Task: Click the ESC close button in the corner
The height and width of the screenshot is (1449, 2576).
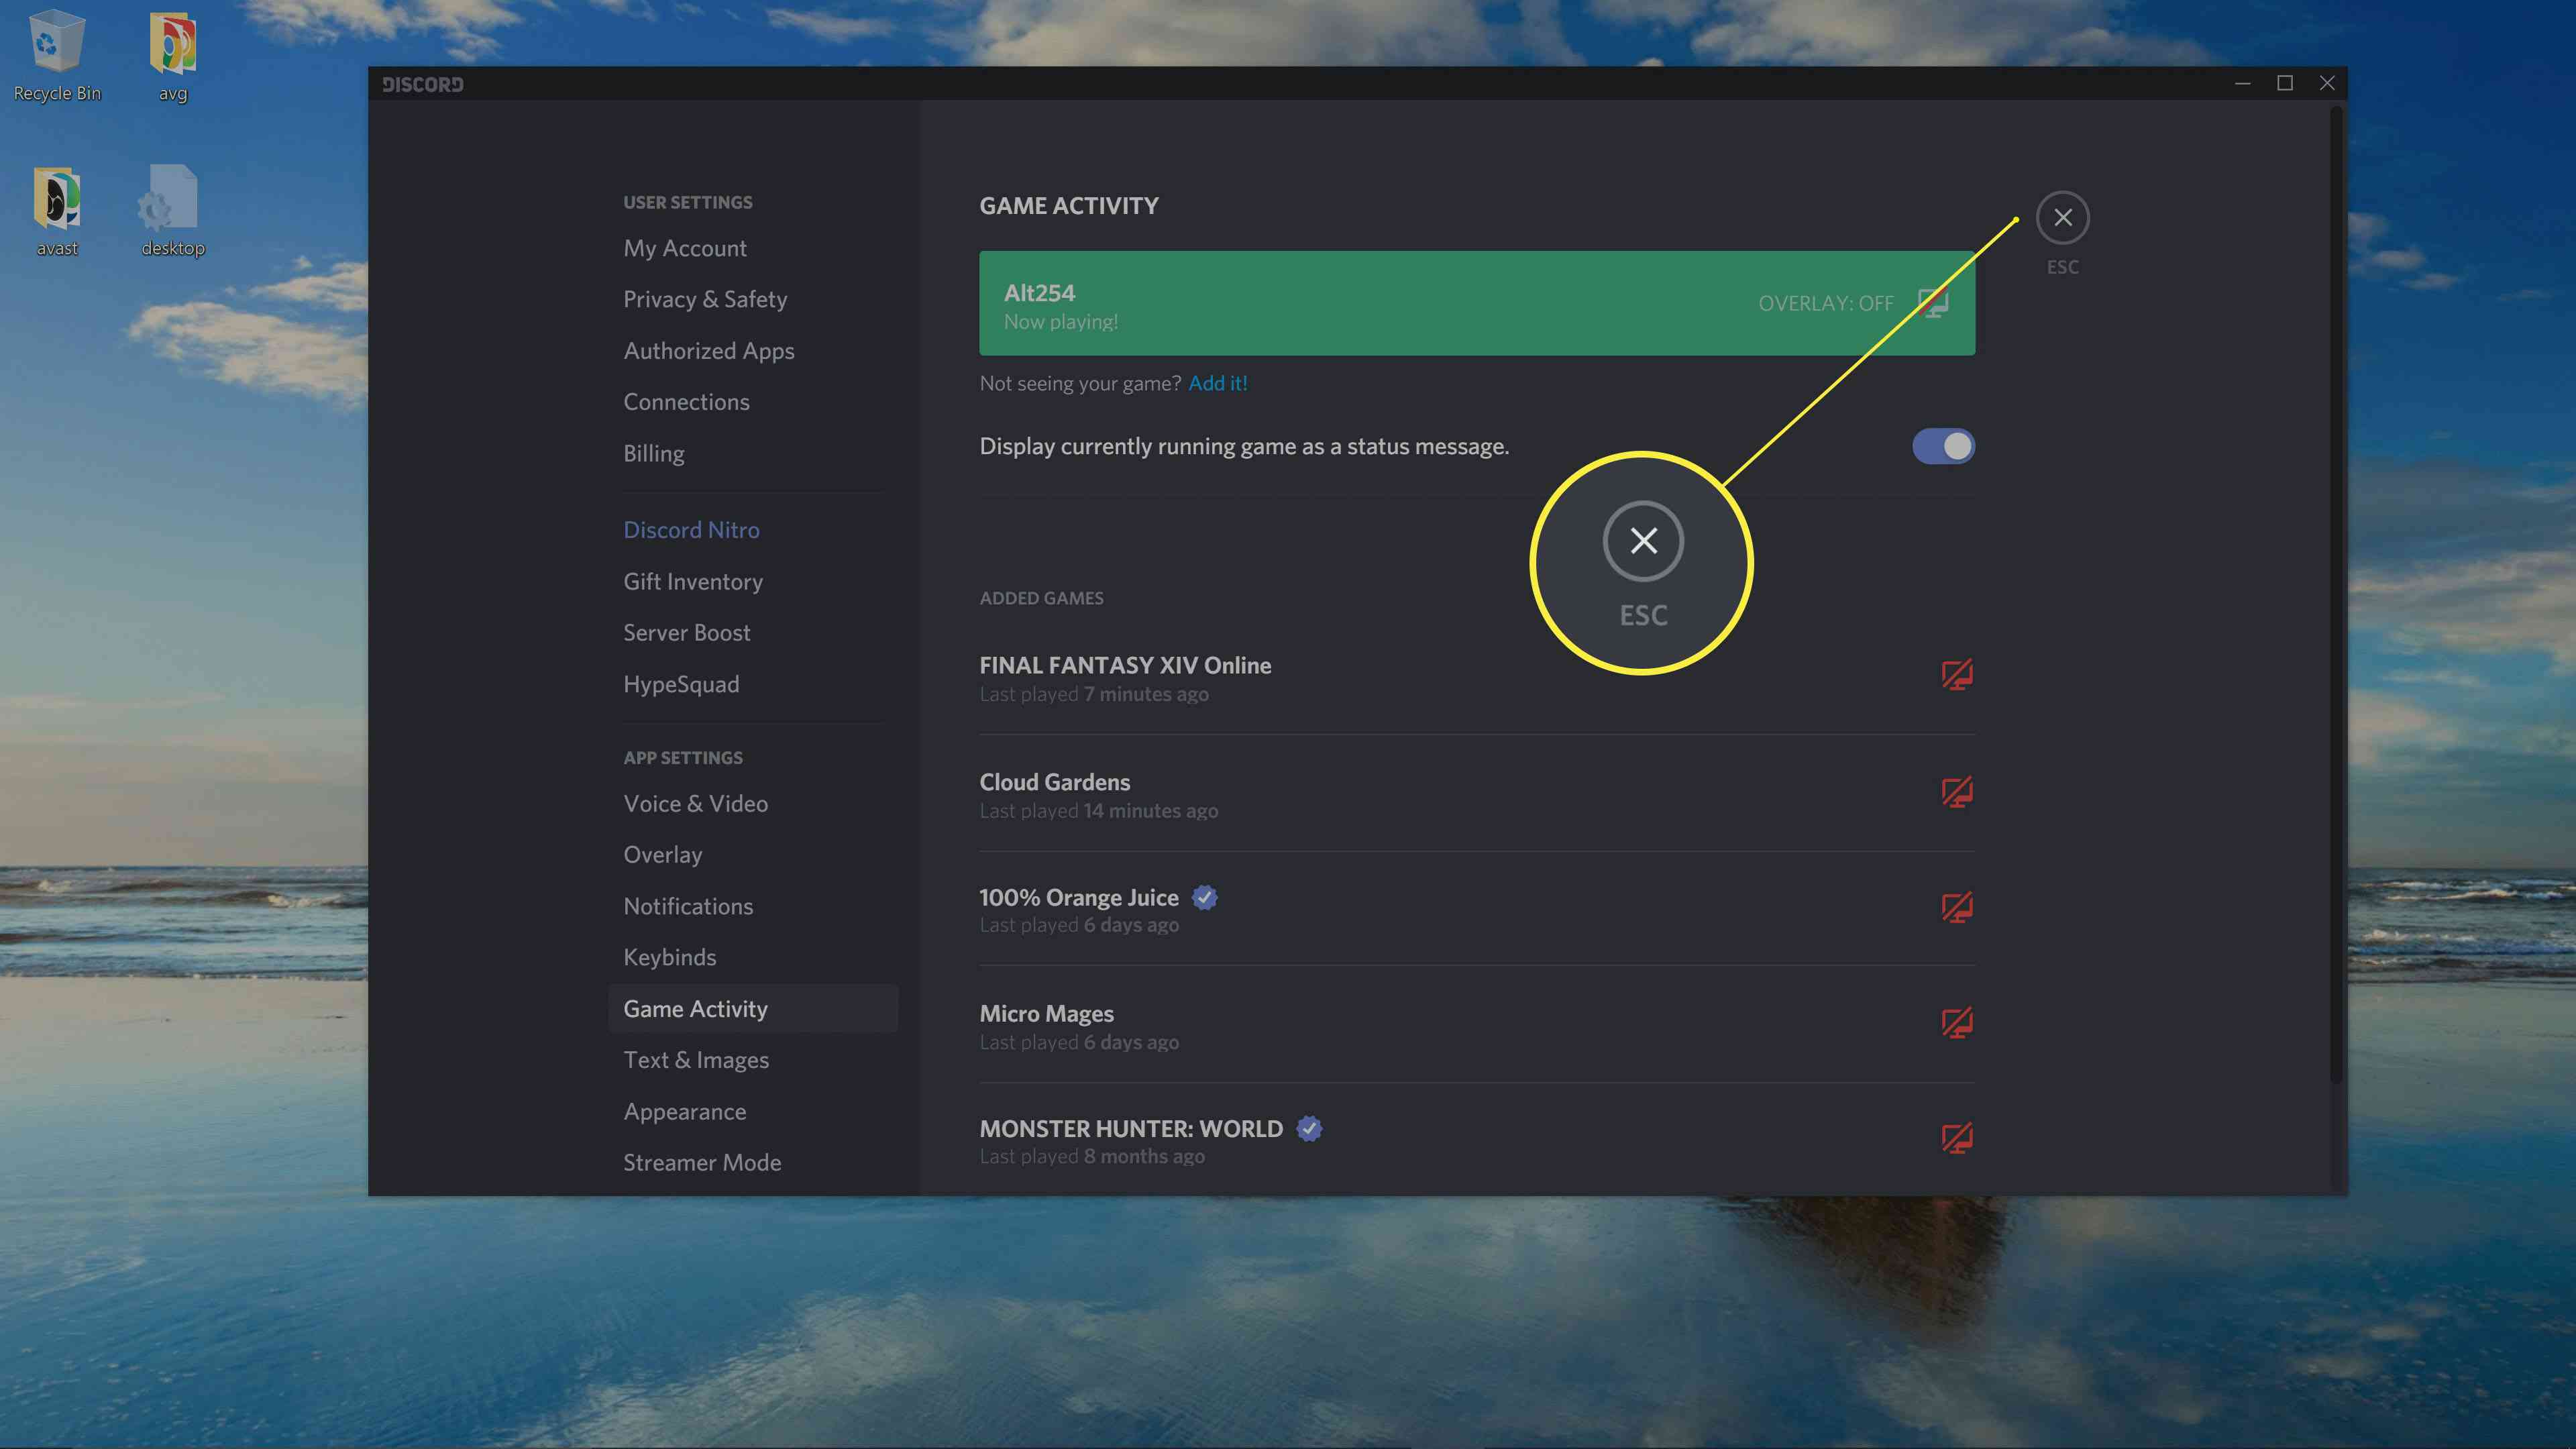Action: click(2063, 216)
